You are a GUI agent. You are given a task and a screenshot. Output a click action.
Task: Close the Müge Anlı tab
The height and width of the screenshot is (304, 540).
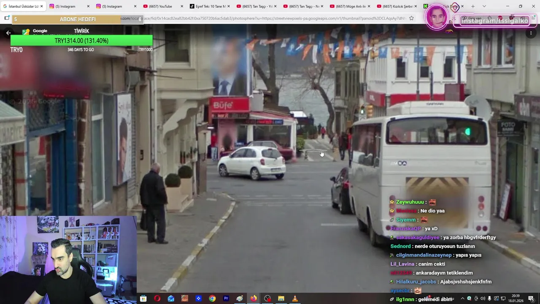point(369,6)
